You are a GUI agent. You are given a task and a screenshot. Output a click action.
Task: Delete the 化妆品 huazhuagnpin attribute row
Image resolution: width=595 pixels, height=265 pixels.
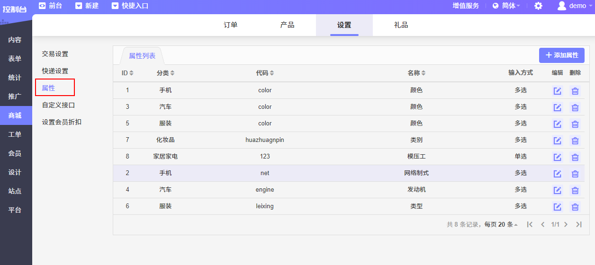tap(575, 141)
